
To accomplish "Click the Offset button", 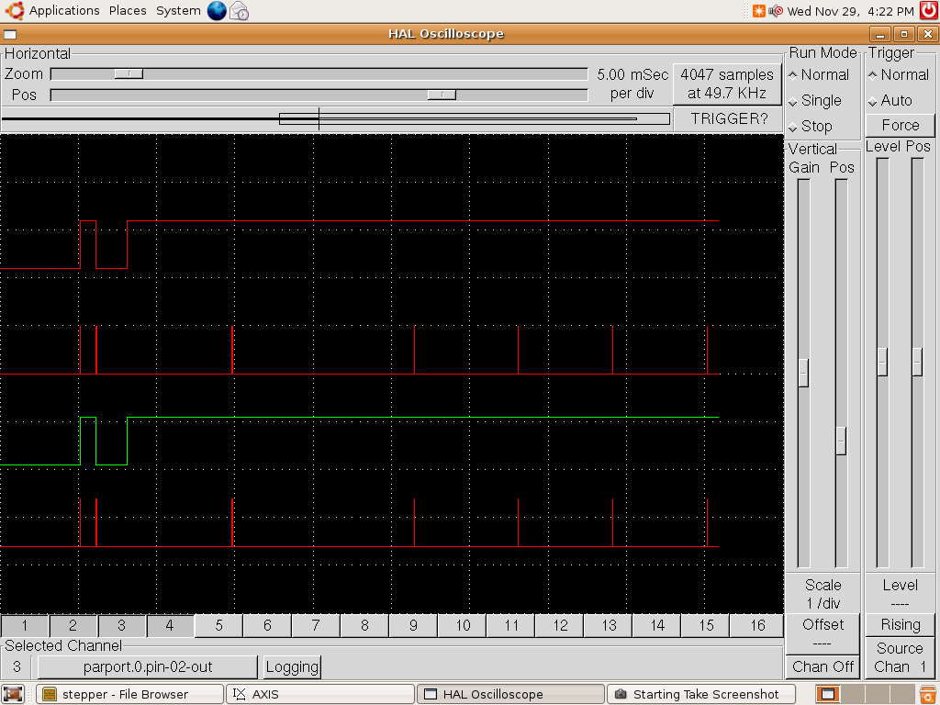I will tap(822, 633).
